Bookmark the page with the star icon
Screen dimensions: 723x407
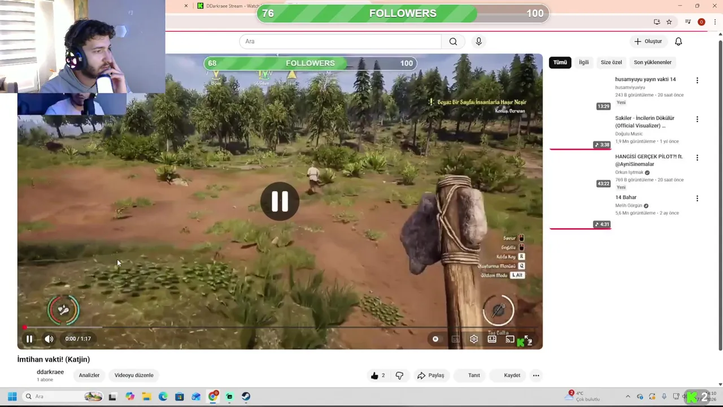(x=669, y=22)
